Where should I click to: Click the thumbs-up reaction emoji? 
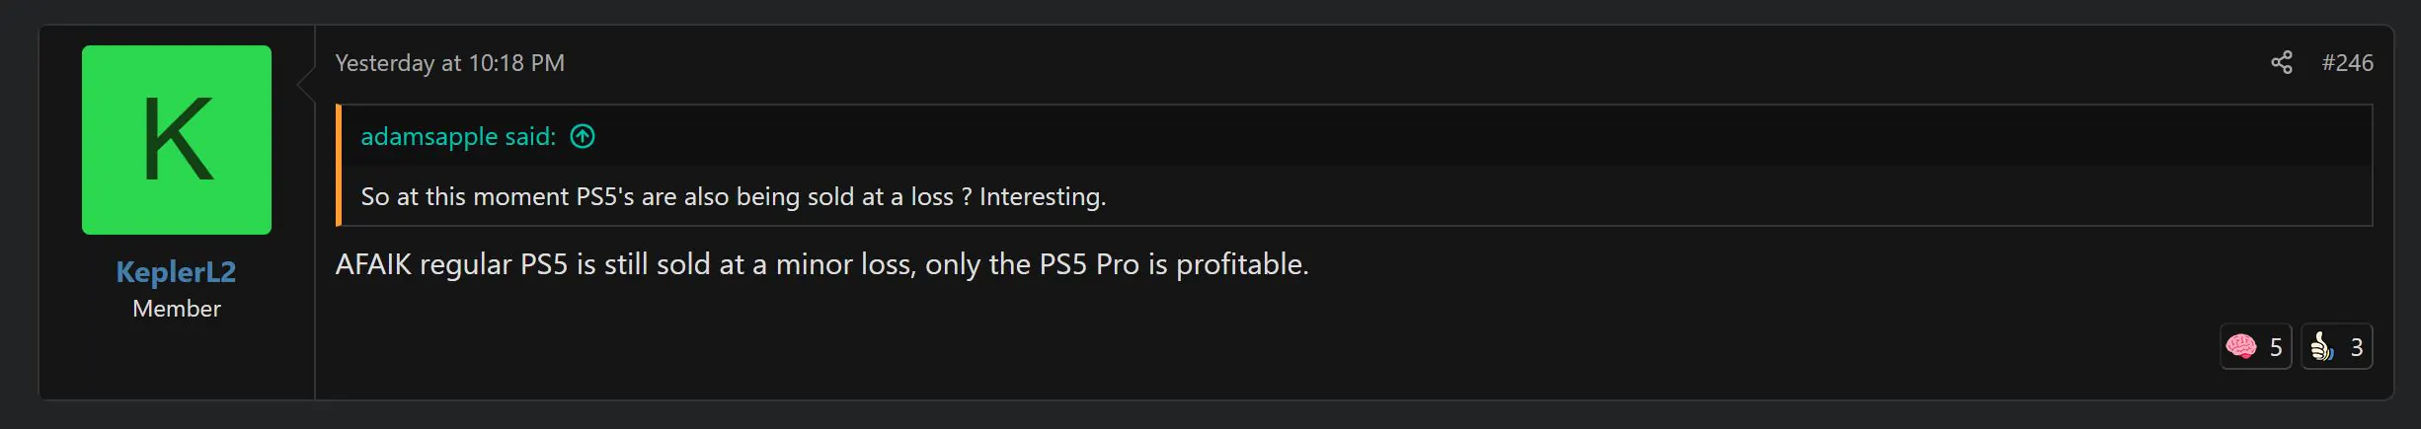click(x=2321, y=347)
